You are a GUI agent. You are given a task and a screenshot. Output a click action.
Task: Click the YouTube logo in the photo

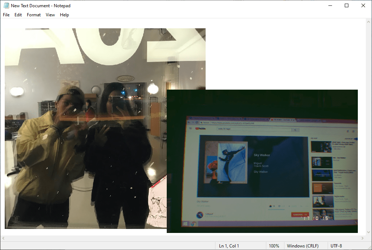coord(201,128)
